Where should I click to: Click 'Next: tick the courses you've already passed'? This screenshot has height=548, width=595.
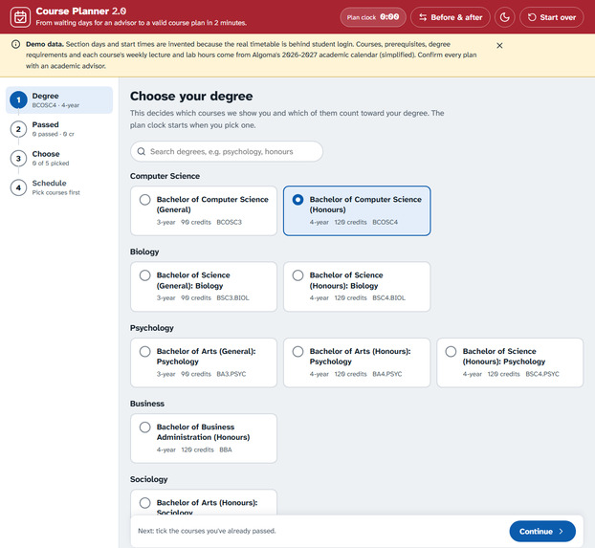click(x=207, y=531)
